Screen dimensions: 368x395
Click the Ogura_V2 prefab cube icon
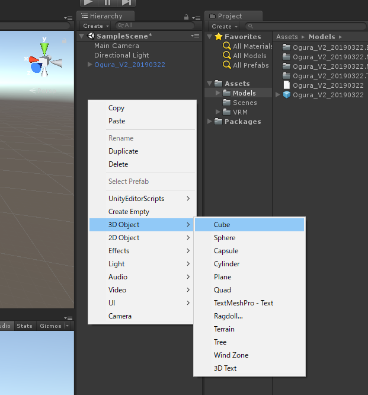(287, 95)
